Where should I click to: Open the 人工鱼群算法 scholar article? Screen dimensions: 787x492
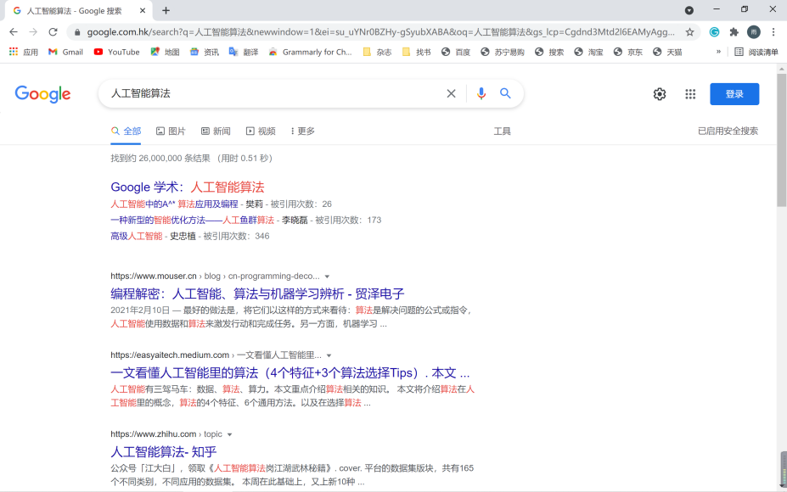click(192, 221)
